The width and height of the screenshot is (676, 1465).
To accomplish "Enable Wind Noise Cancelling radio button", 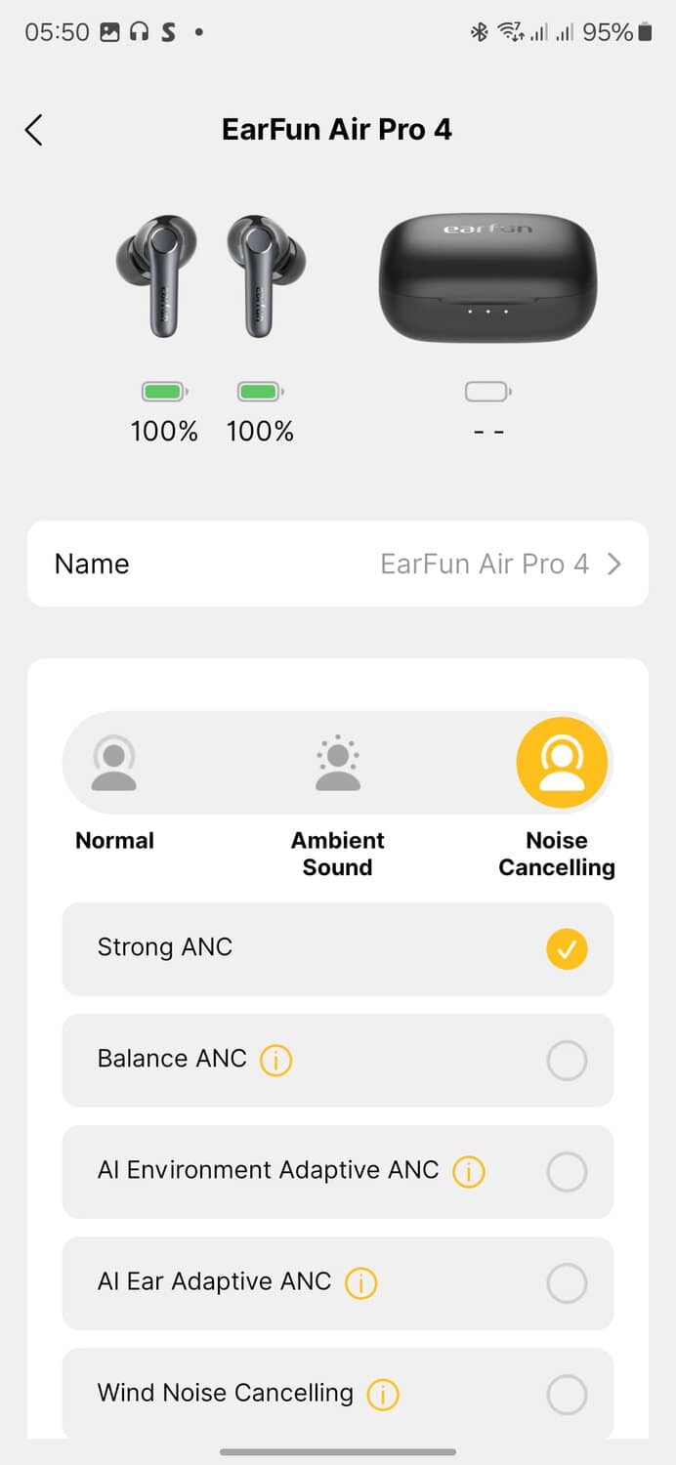I will (x=567, y=1395).
